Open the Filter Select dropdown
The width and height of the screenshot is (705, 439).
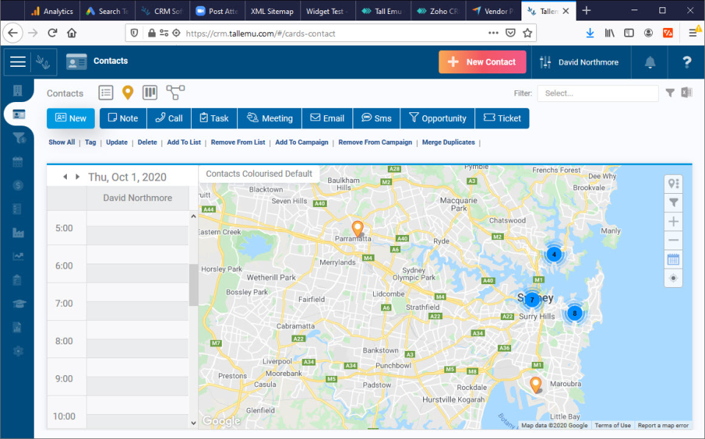(598, 93)
